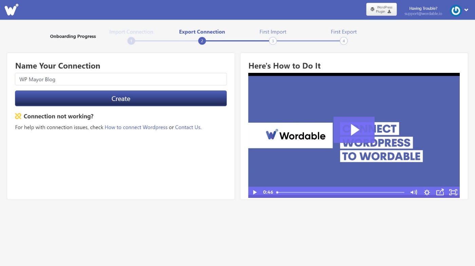Open video settings gear icon
The height and width of the screenshot is (266, 475).
[427, 192]
